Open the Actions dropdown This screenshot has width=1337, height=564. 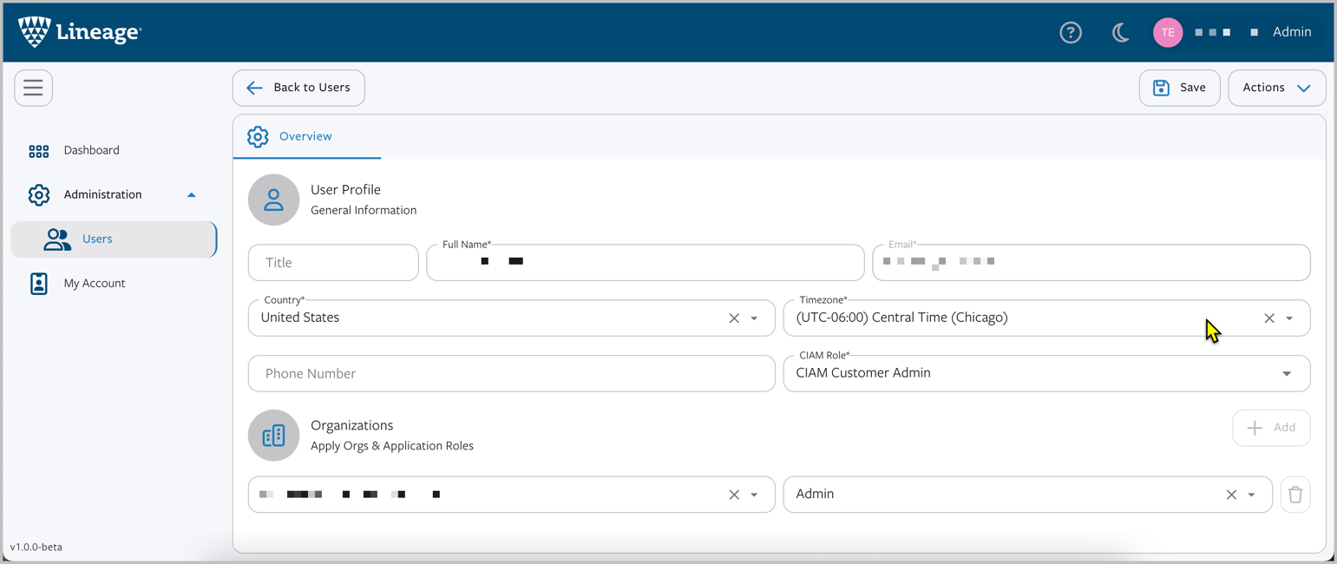1276,88
